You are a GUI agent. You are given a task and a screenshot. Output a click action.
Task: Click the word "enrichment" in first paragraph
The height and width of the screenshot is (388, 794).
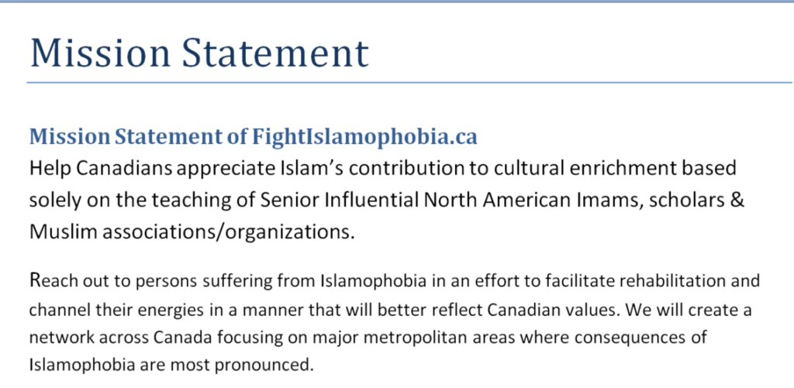tap(616, 169)
